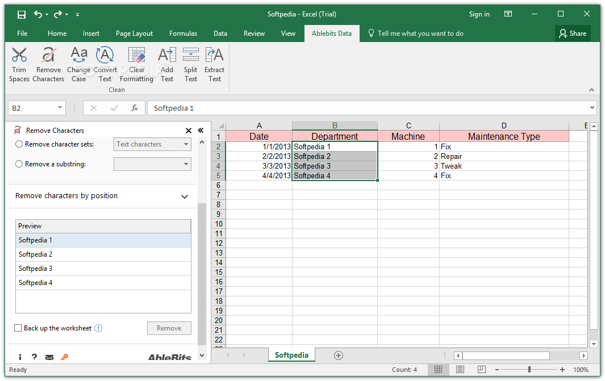Open the Extract Text tool
The height and width of the screenshot is (381, 605).
tap(215, 65)
